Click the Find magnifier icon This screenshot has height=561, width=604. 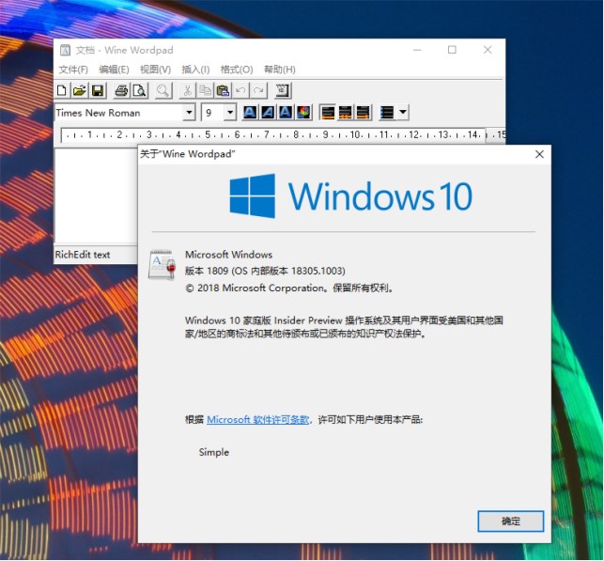[x=163, y=90]
